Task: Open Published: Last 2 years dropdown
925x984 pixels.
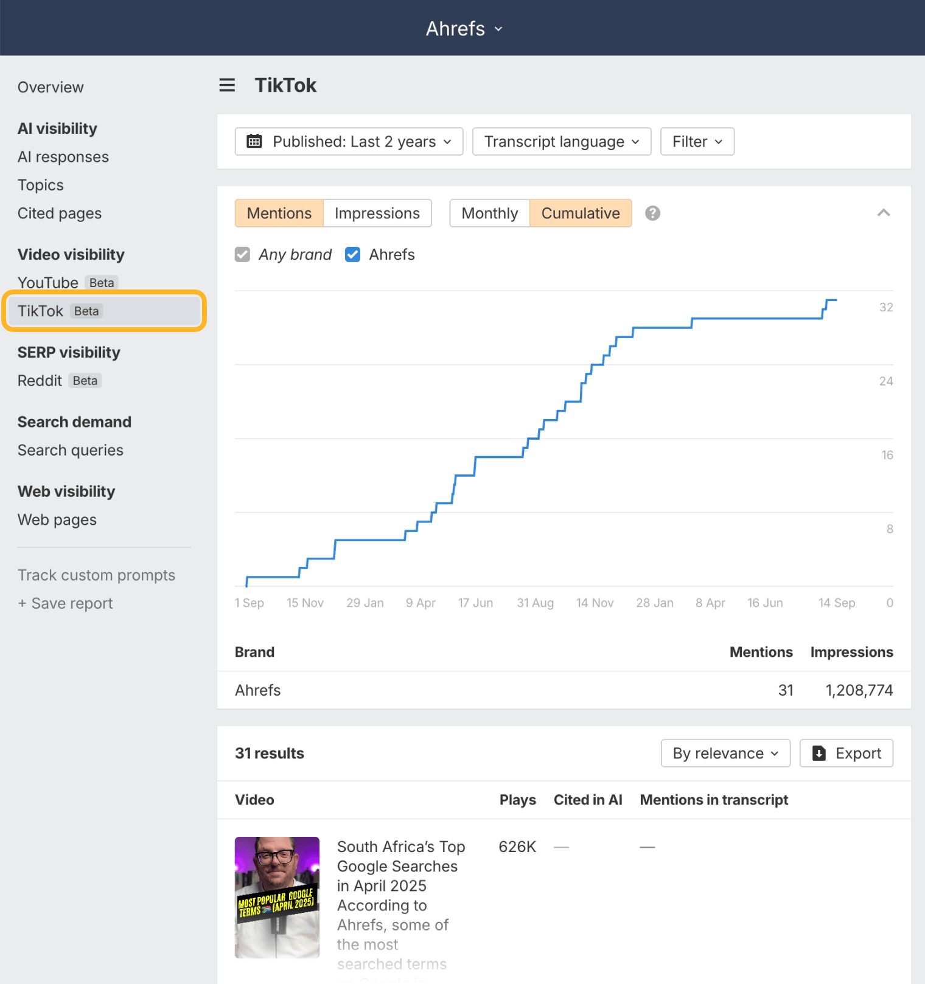Action: pos(349,142)
